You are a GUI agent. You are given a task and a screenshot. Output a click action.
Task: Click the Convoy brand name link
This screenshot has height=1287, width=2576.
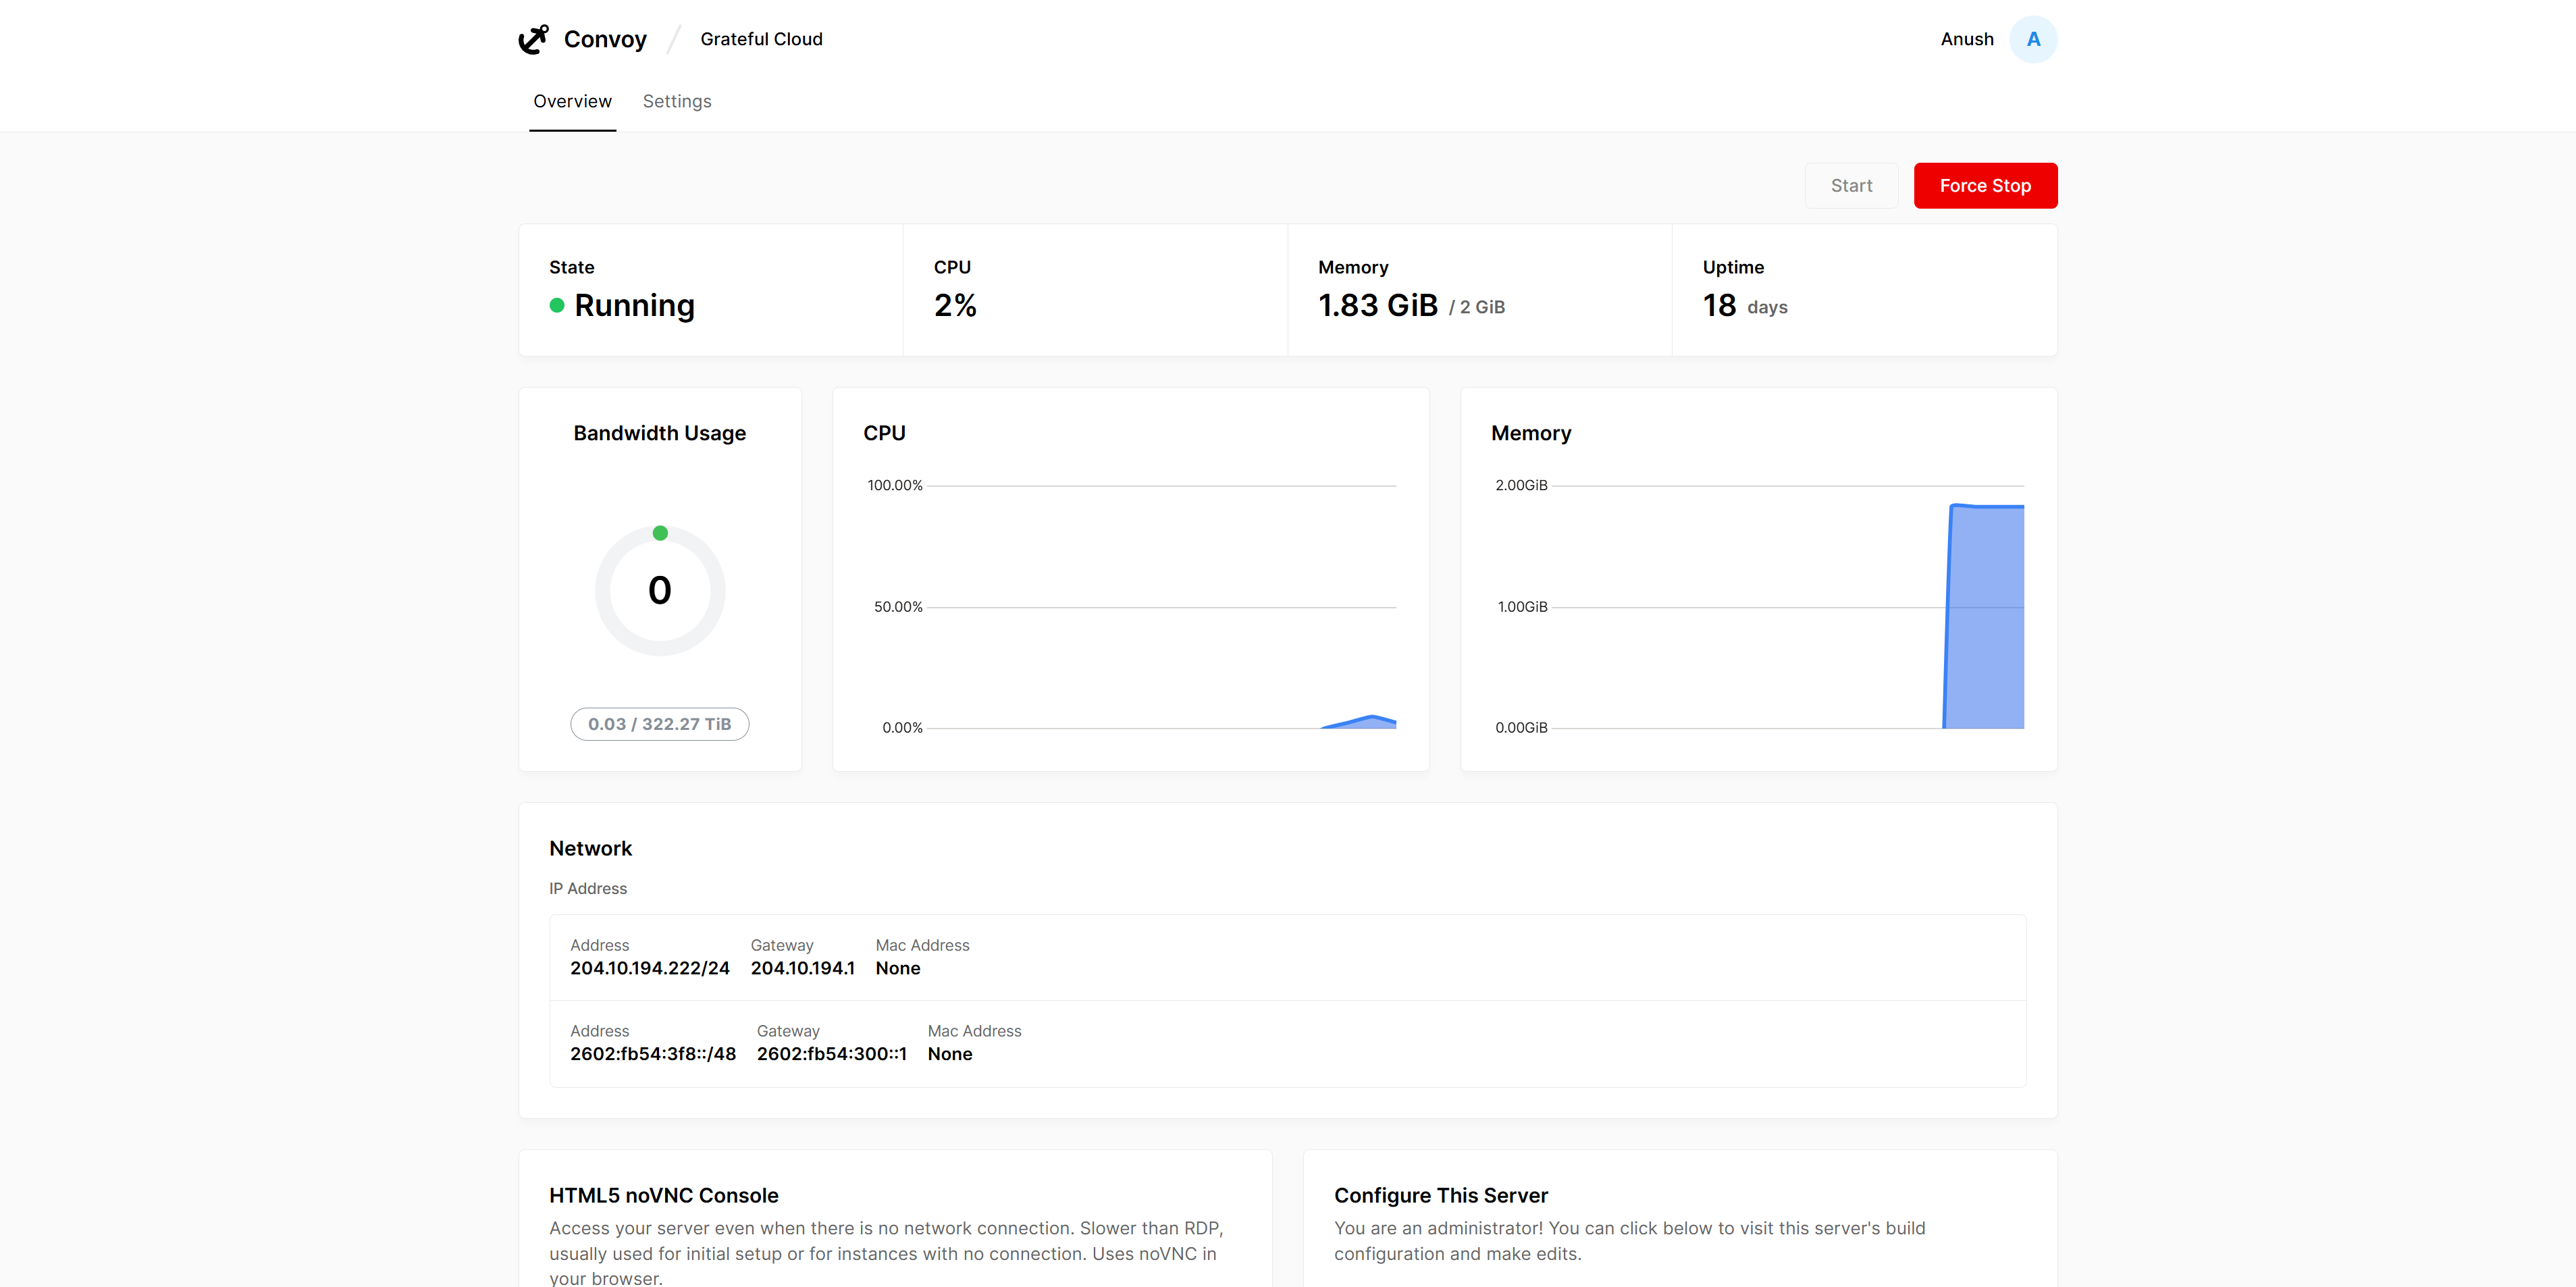tap(605, 39)
